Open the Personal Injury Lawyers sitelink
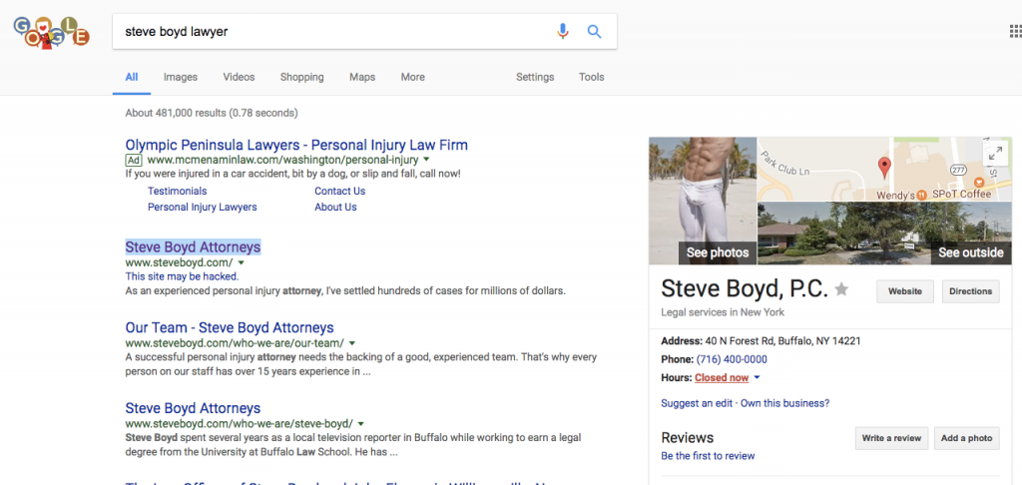 click(202, 207)
